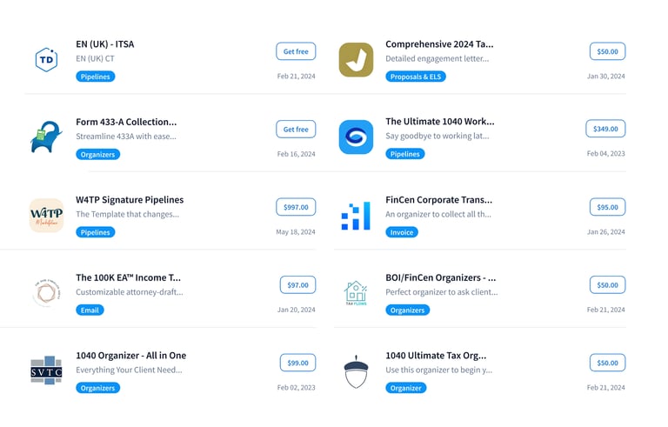Viewport: 668px width, 427px height.
Task: Click the blue elephant Form 433-A icon
Action: 46,137
